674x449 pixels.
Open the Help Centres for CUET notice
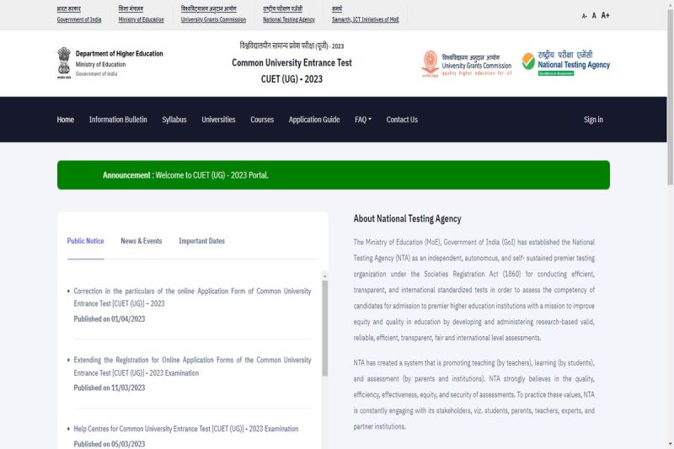(x=185, y=429)
